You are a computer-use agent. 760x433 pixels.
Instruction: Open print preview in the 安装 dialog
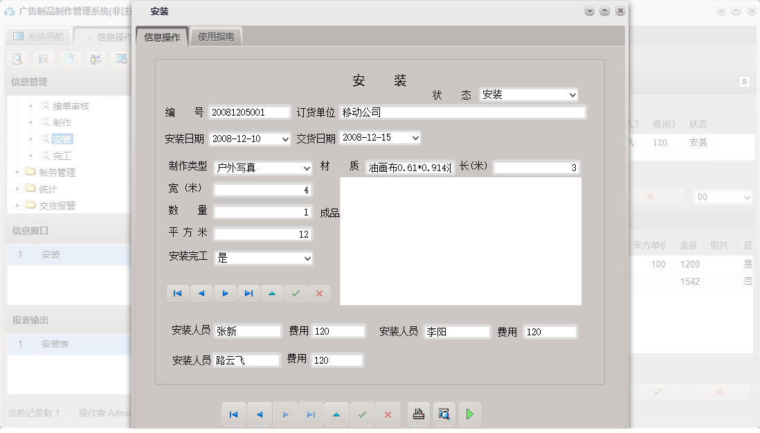point(444,414)
